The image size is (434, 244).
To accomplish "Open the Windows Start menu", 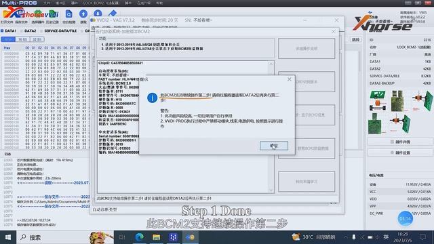I will pos(8,237).
